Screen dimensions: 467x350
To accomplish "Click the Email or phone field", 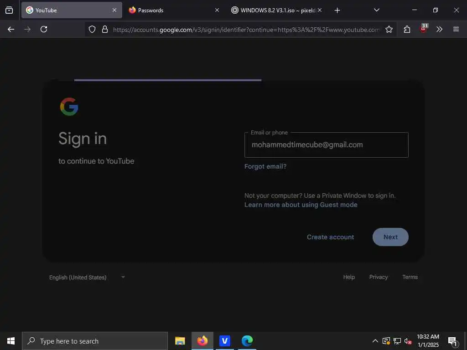I will 326,145.
